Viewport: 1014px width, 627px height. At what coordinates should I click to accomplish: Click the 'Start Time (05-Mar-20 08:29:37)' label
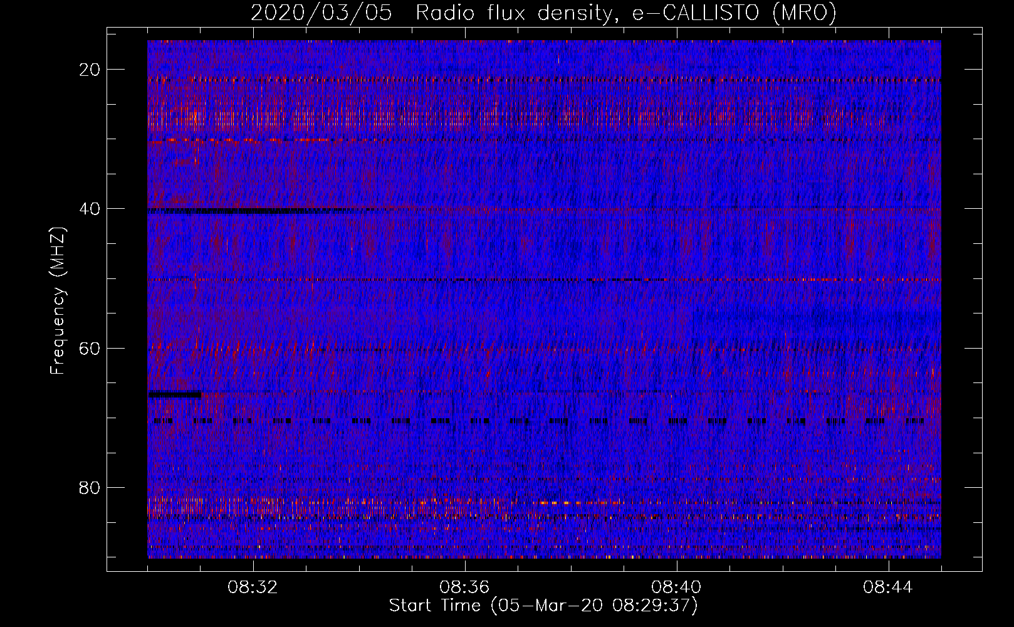coord(543,606)
